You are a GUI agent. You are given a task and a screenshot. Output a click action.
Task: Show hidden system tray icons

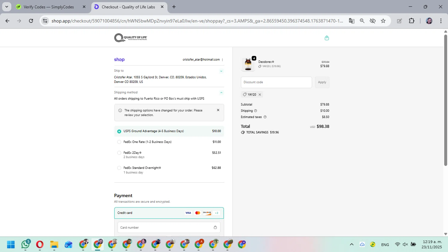pos(352,245)
